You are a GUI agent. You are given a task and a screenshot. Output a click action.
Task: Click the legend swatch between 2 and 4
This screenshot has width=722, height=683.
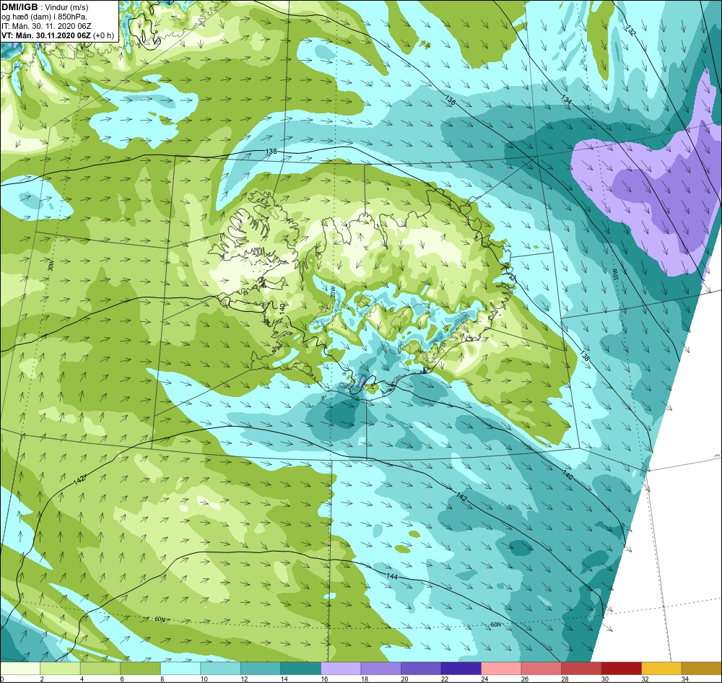click(x=61, y=669)
